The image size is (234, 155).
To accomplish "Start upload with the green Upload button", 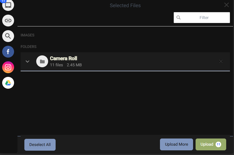I will (211, 144).
